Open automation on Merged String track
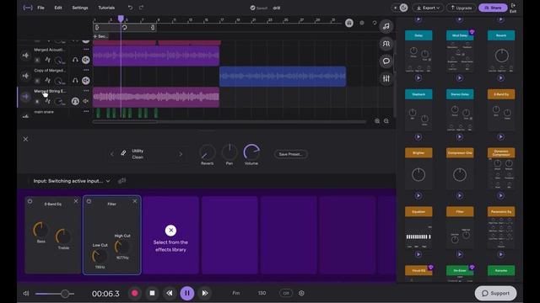 48,101
